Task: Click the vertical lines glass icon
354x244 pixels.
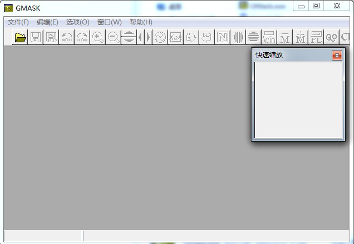Action: pyautogui.click(x=238, y=37)
